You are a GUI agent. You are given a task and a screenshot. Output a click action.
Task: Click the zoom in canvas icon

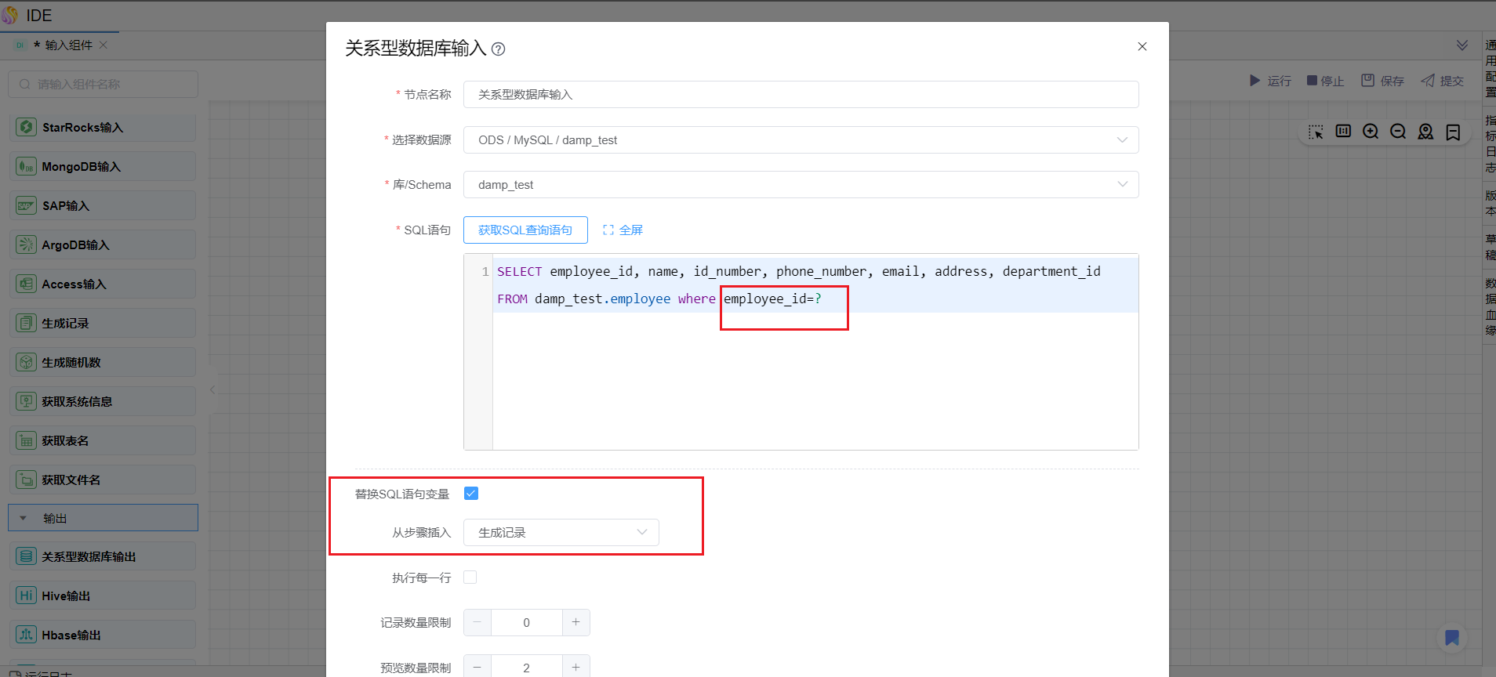[x=1370, y=132]
